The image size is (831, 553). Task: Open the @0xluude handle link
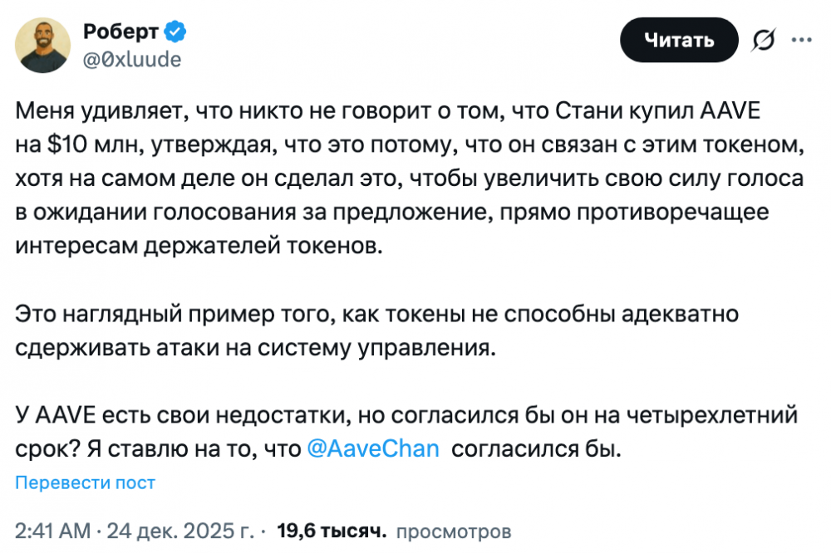pos(131,59)
